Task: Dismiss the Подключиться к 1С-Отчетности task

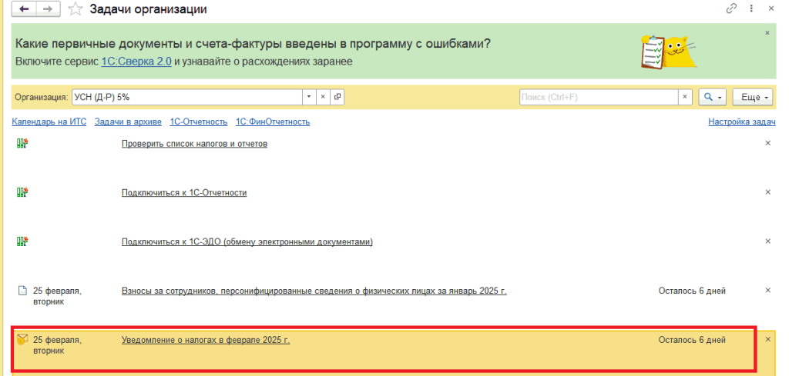Action: click(768, 191)
